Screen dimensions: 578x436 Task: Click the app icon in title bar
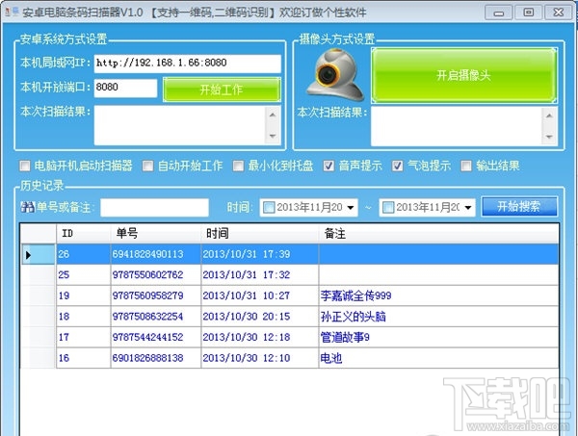pyautogui.click(x=12, y=12)
